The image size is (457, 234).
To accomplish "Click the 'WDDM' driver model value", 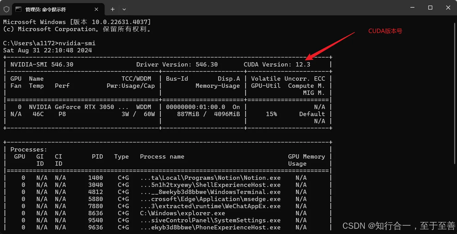I will click(144, 107).
